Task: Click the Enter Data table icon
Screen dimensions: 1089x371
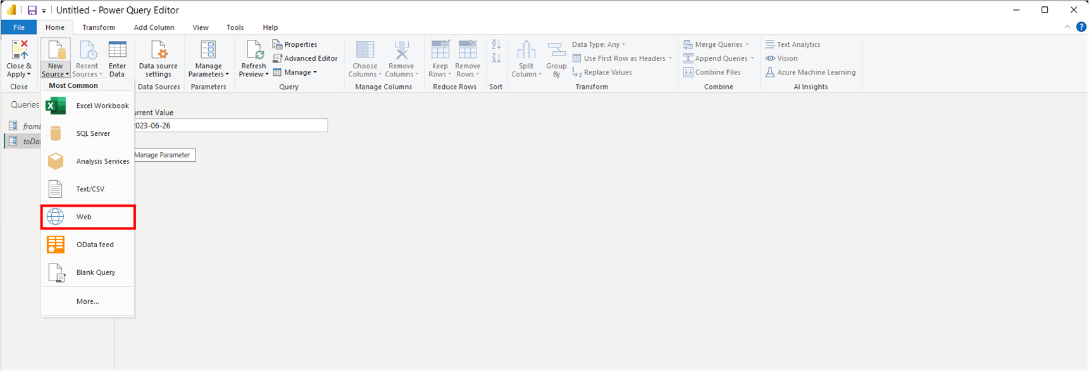Action: tap(117, 51)
